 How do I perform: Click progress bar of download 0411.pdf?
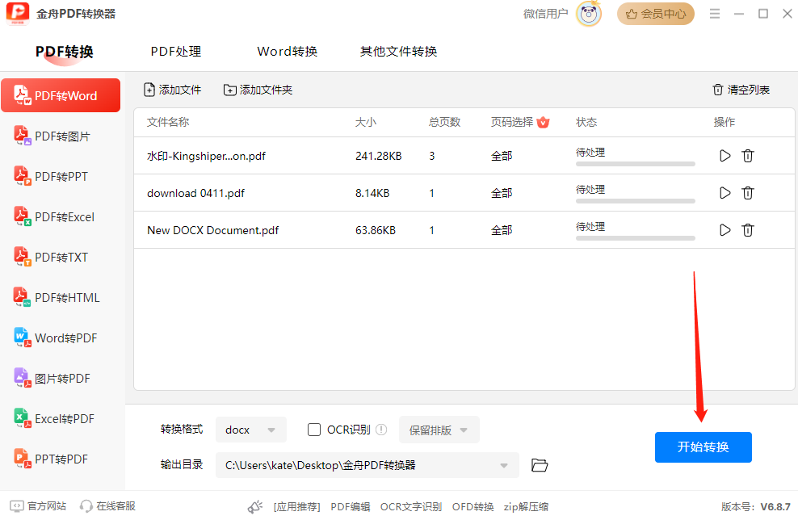coord(635,201)
